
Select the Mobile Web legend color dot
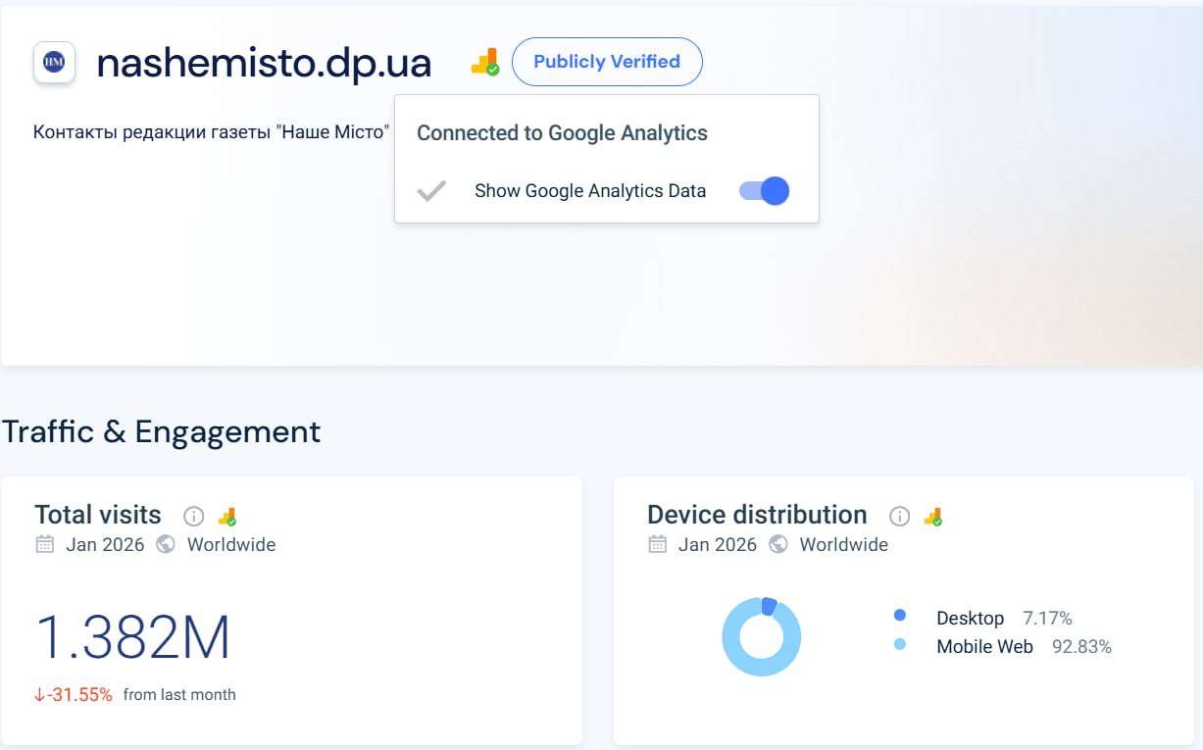(900, 645)
